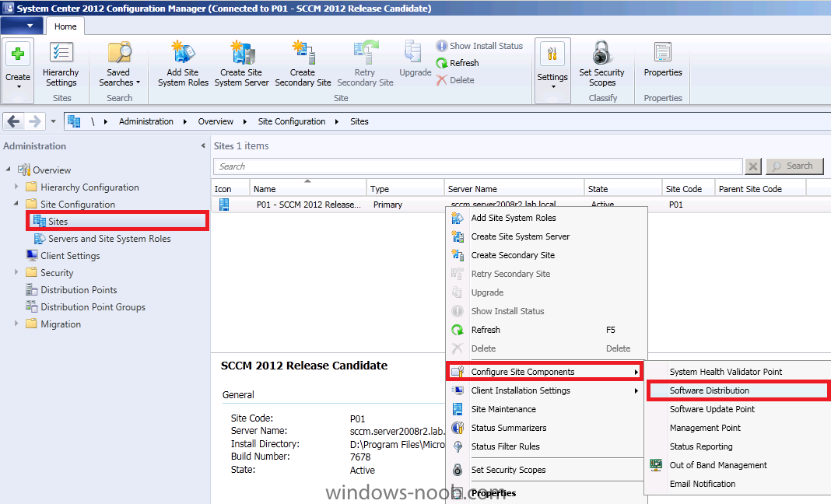
Task: Sort by the Name column header
Action: click(308, 189)
